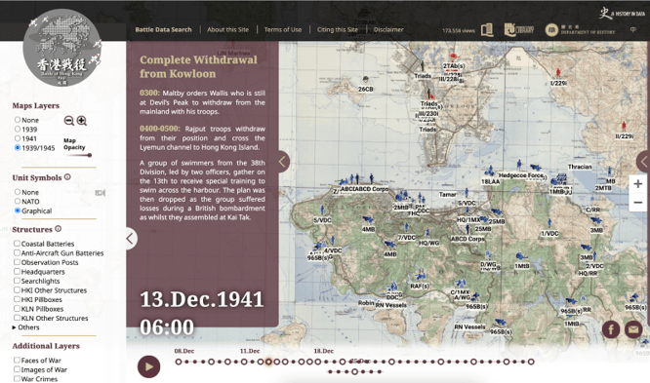The height and width of the screenshot is (383, 650).
Task: Collapse the sidebar using left arrow tab
Action: (x=130, y=239)
